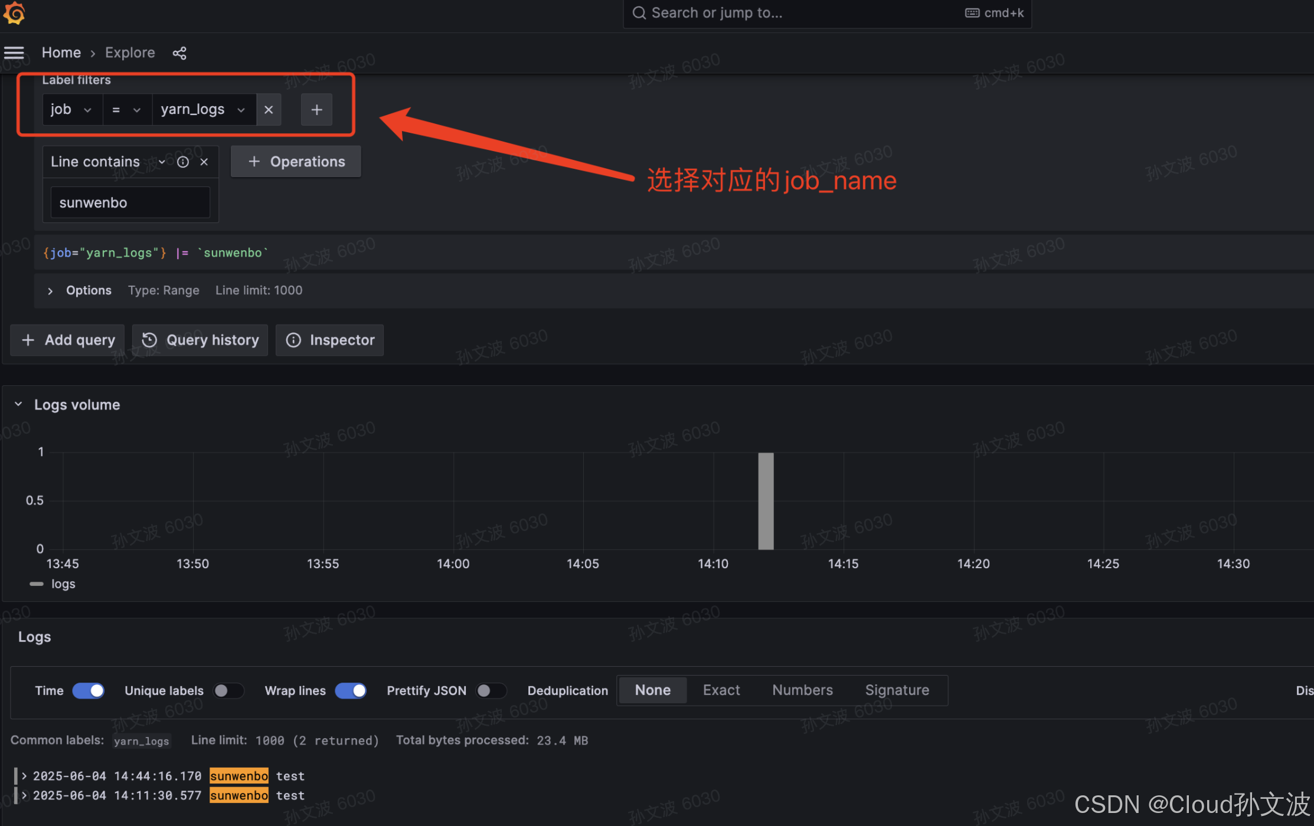The width and height of the screenshot is (1314, 826).
Task: Disable the Wrap lines switch
Action: pyautogui.click(x=351, y=690)
